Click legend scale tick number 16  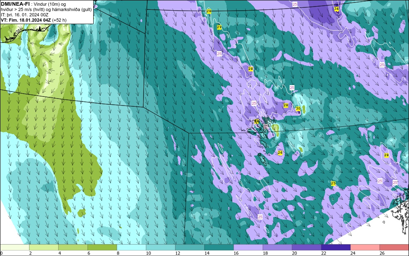tap(236, 253)
